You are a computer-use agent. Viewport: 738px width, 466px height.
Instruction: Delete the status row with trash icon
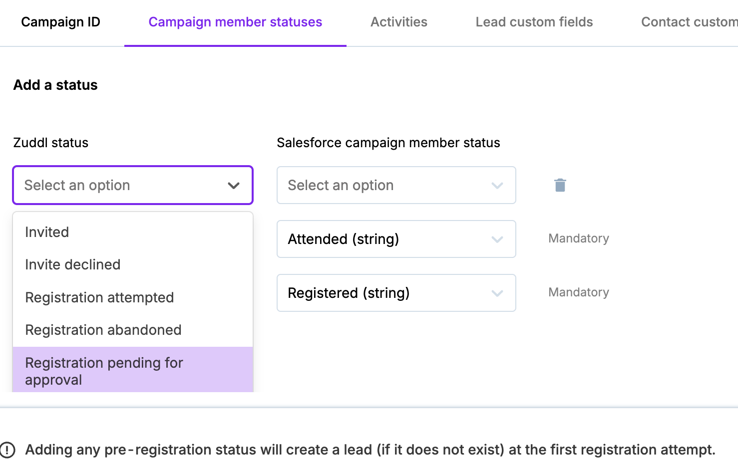pos(560,185)
